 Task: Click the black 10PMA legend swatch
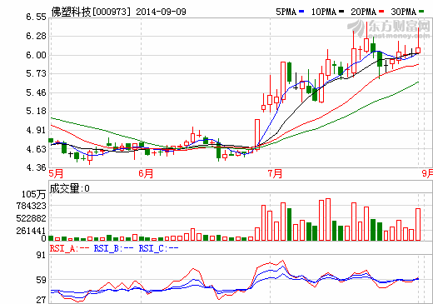341,12
